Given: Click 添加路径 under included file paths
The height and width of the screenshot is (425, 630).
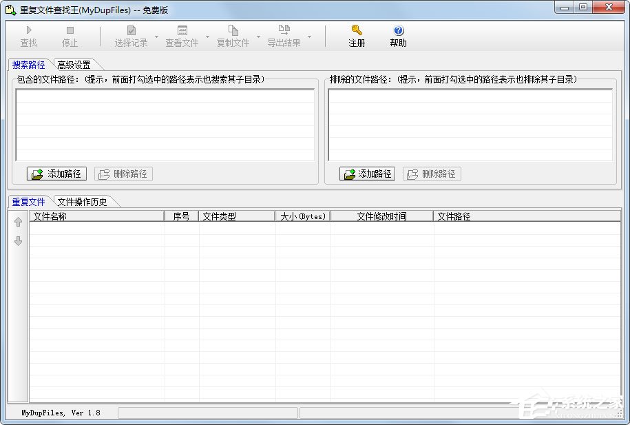Looking at the screenshot, I should [56, 174].
